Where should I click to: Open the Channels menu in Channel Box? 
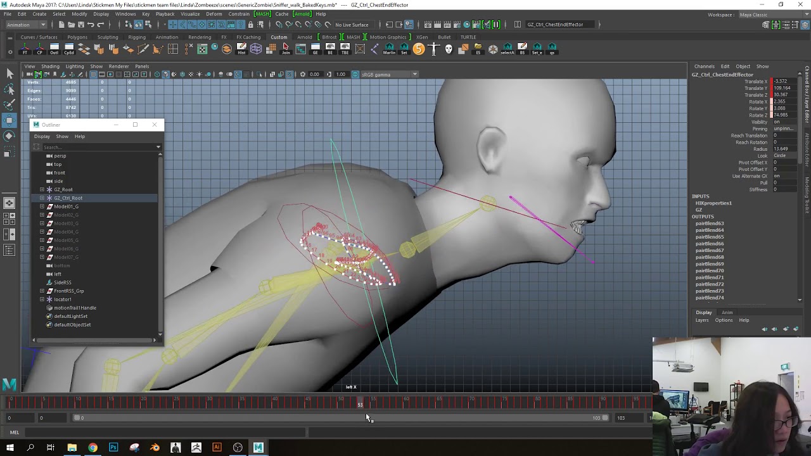click(x=704, y=66)
